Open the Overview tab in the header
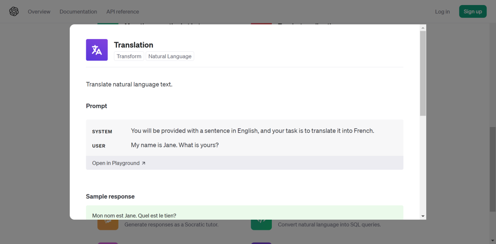Viewport: 496px width, 244px height. point(39,11)
